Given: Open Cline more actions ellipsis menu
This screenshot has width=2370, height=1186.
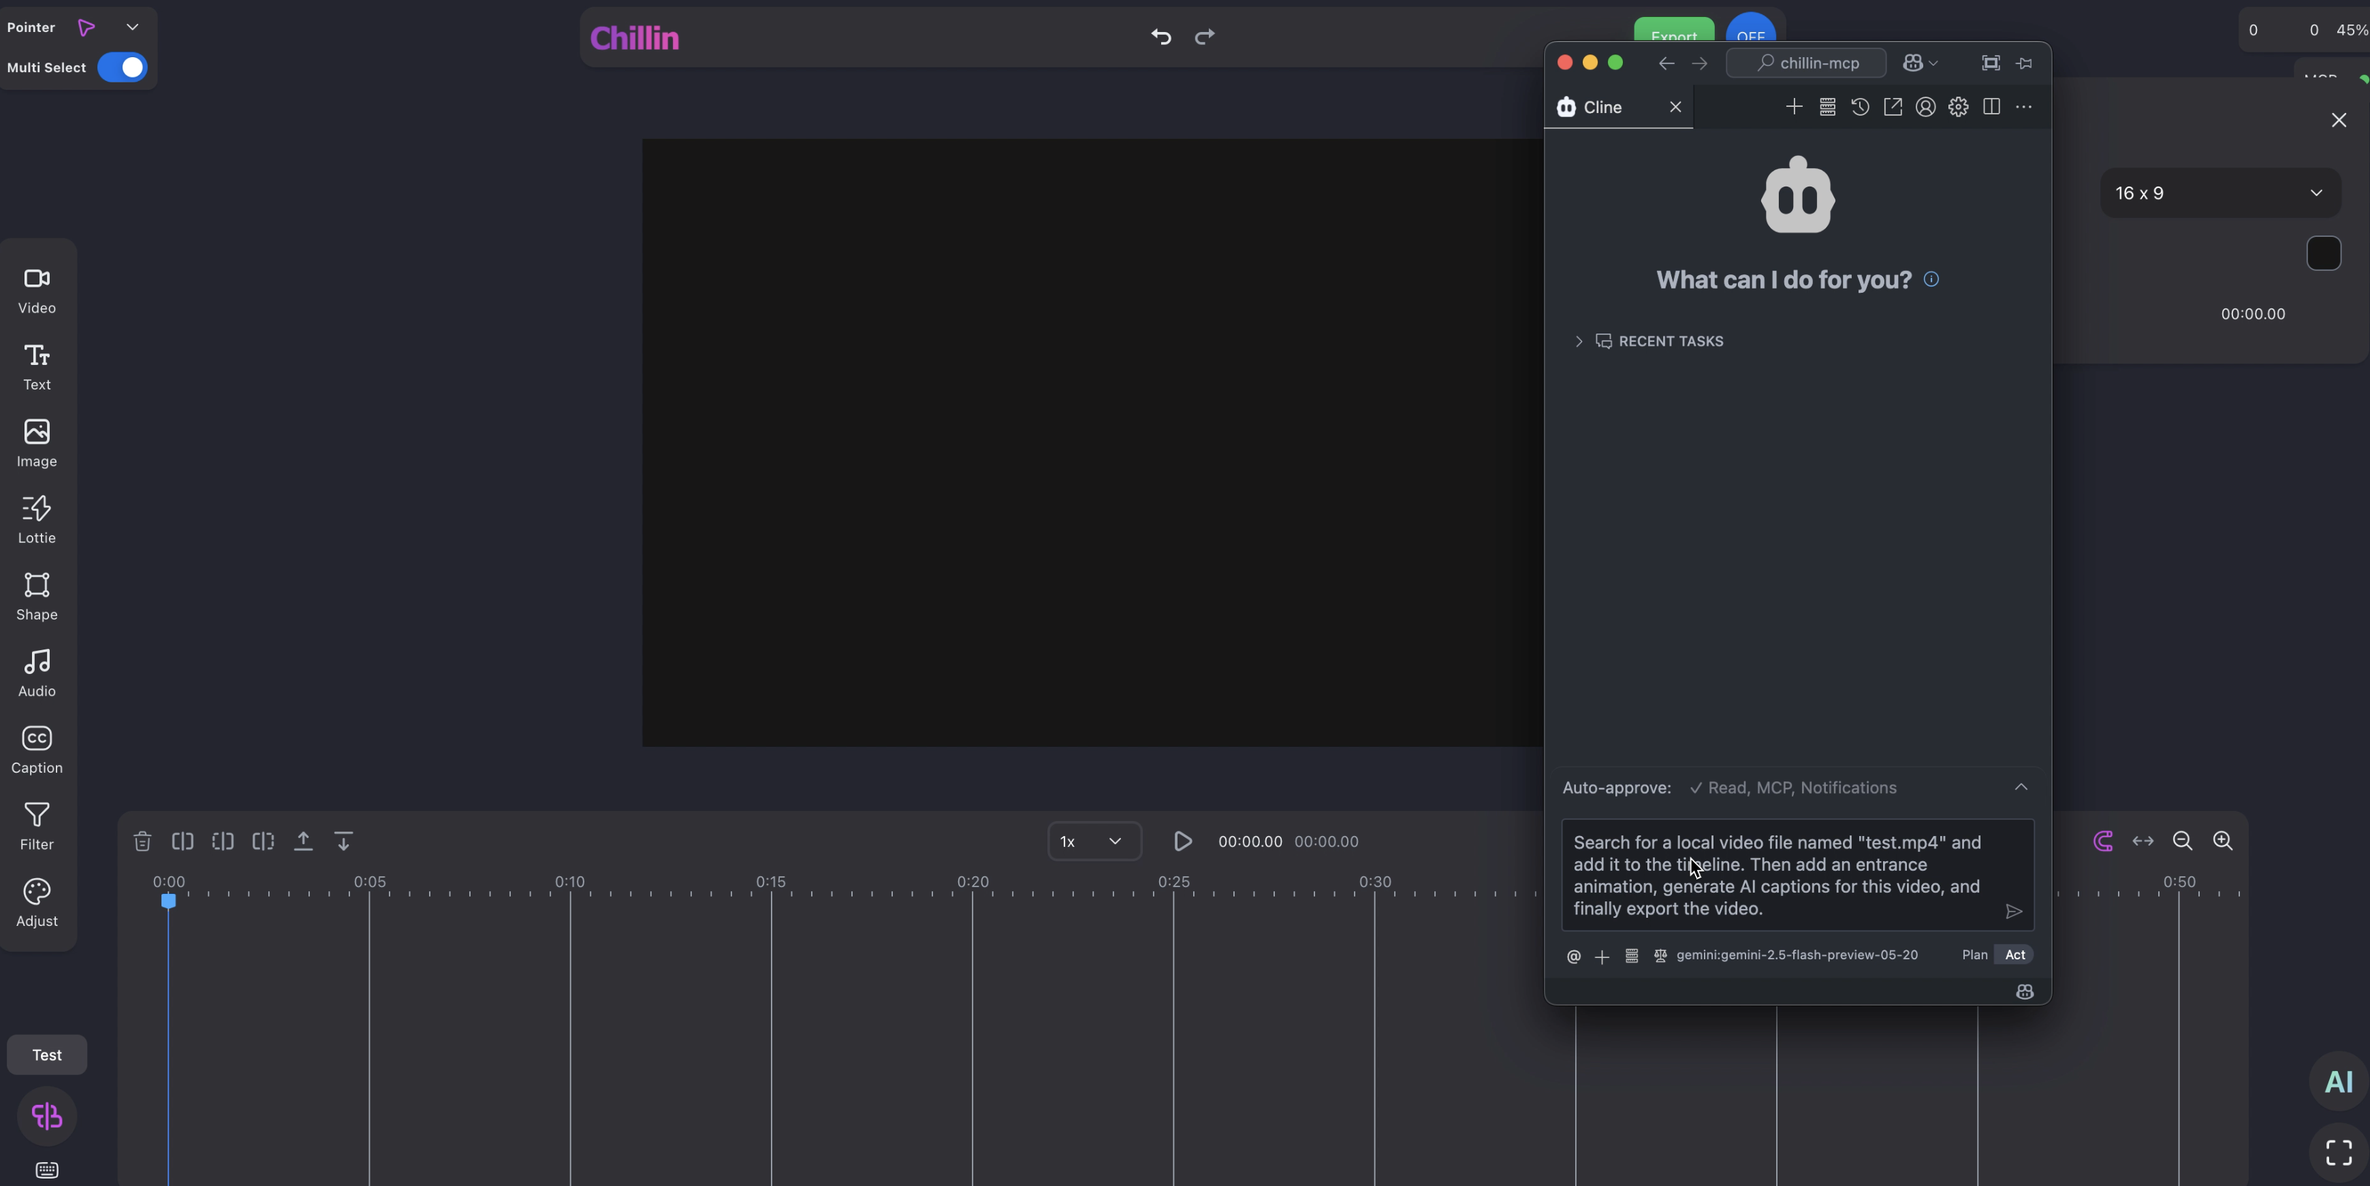Looking at the screenshot, I should coord(2024,107).
